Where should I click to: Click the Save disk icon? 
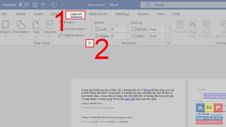35,5
